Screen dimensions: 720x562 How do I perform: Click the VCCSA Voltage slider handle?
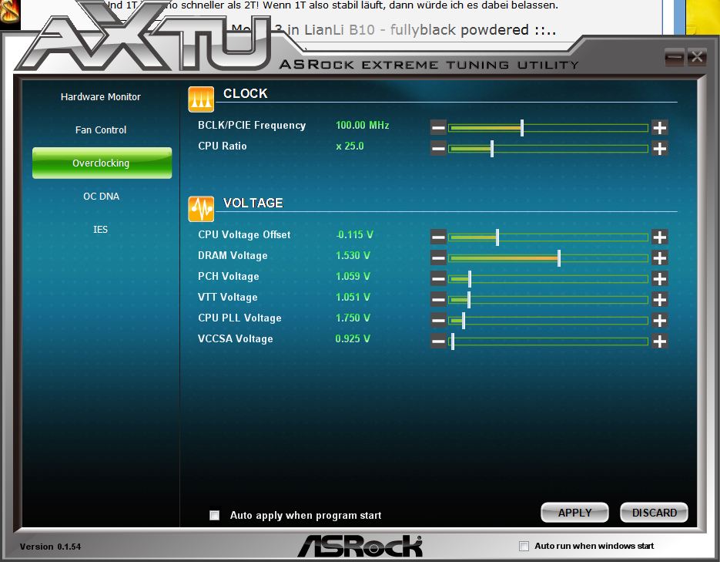click(453, 342)
